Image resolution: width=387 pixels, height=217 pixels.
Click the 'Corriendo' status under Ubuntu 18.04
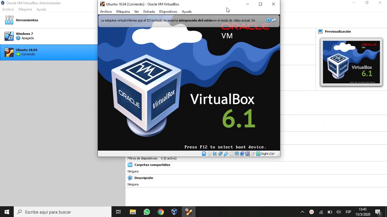click(x=28, y=55)
